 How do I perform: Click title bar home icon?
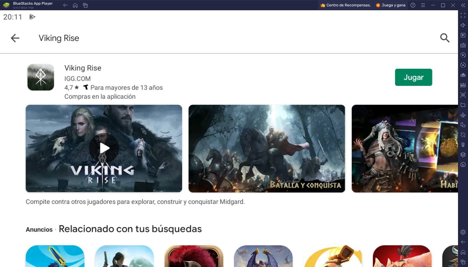75,5
